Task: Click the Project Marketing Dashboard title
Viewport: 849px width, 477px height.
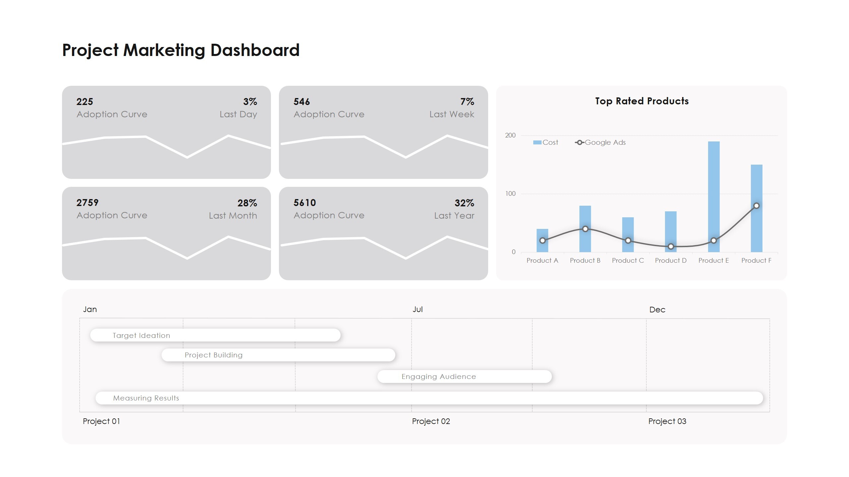Action: pos(181,50)
